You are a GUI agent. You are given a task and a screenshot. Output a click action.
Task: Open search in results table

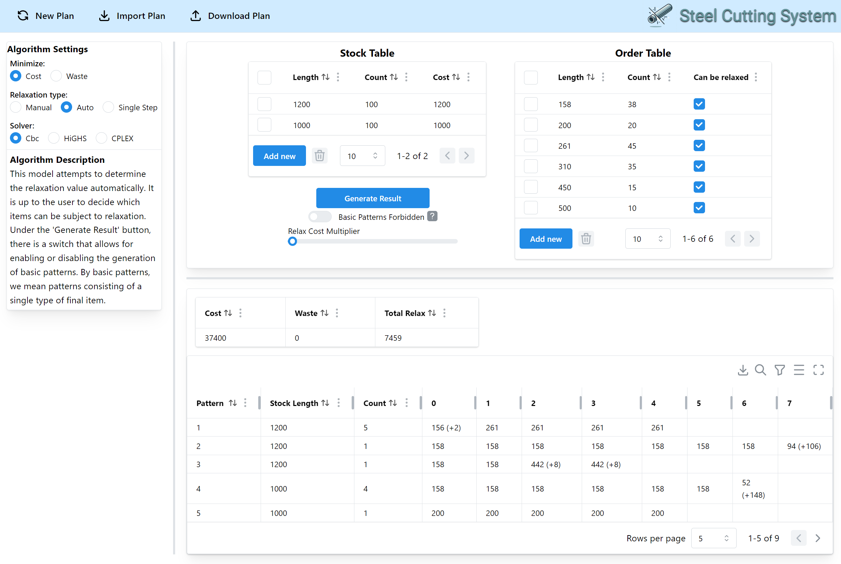pos(760,370)
